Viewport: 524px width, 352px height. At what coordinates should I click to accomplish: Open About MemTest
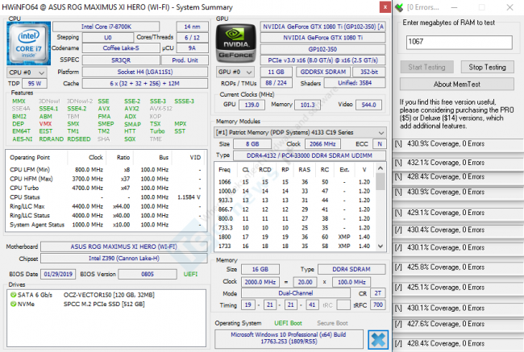click(457, 84)
